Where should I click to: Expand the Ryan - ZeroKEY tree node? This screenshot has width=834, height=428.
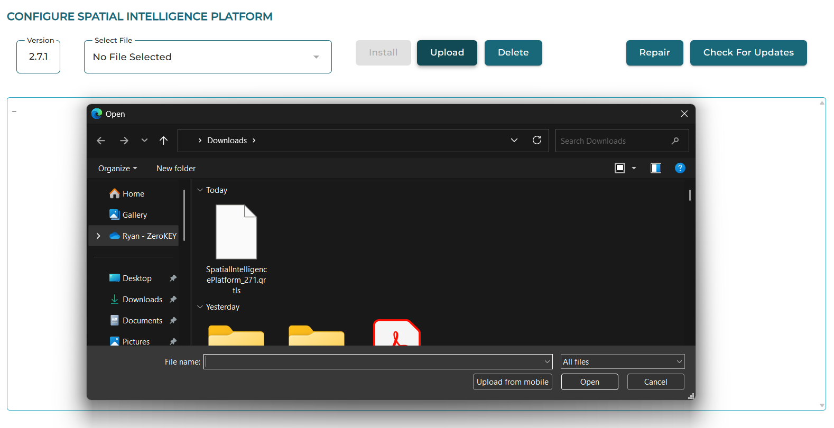click(98, 236)
